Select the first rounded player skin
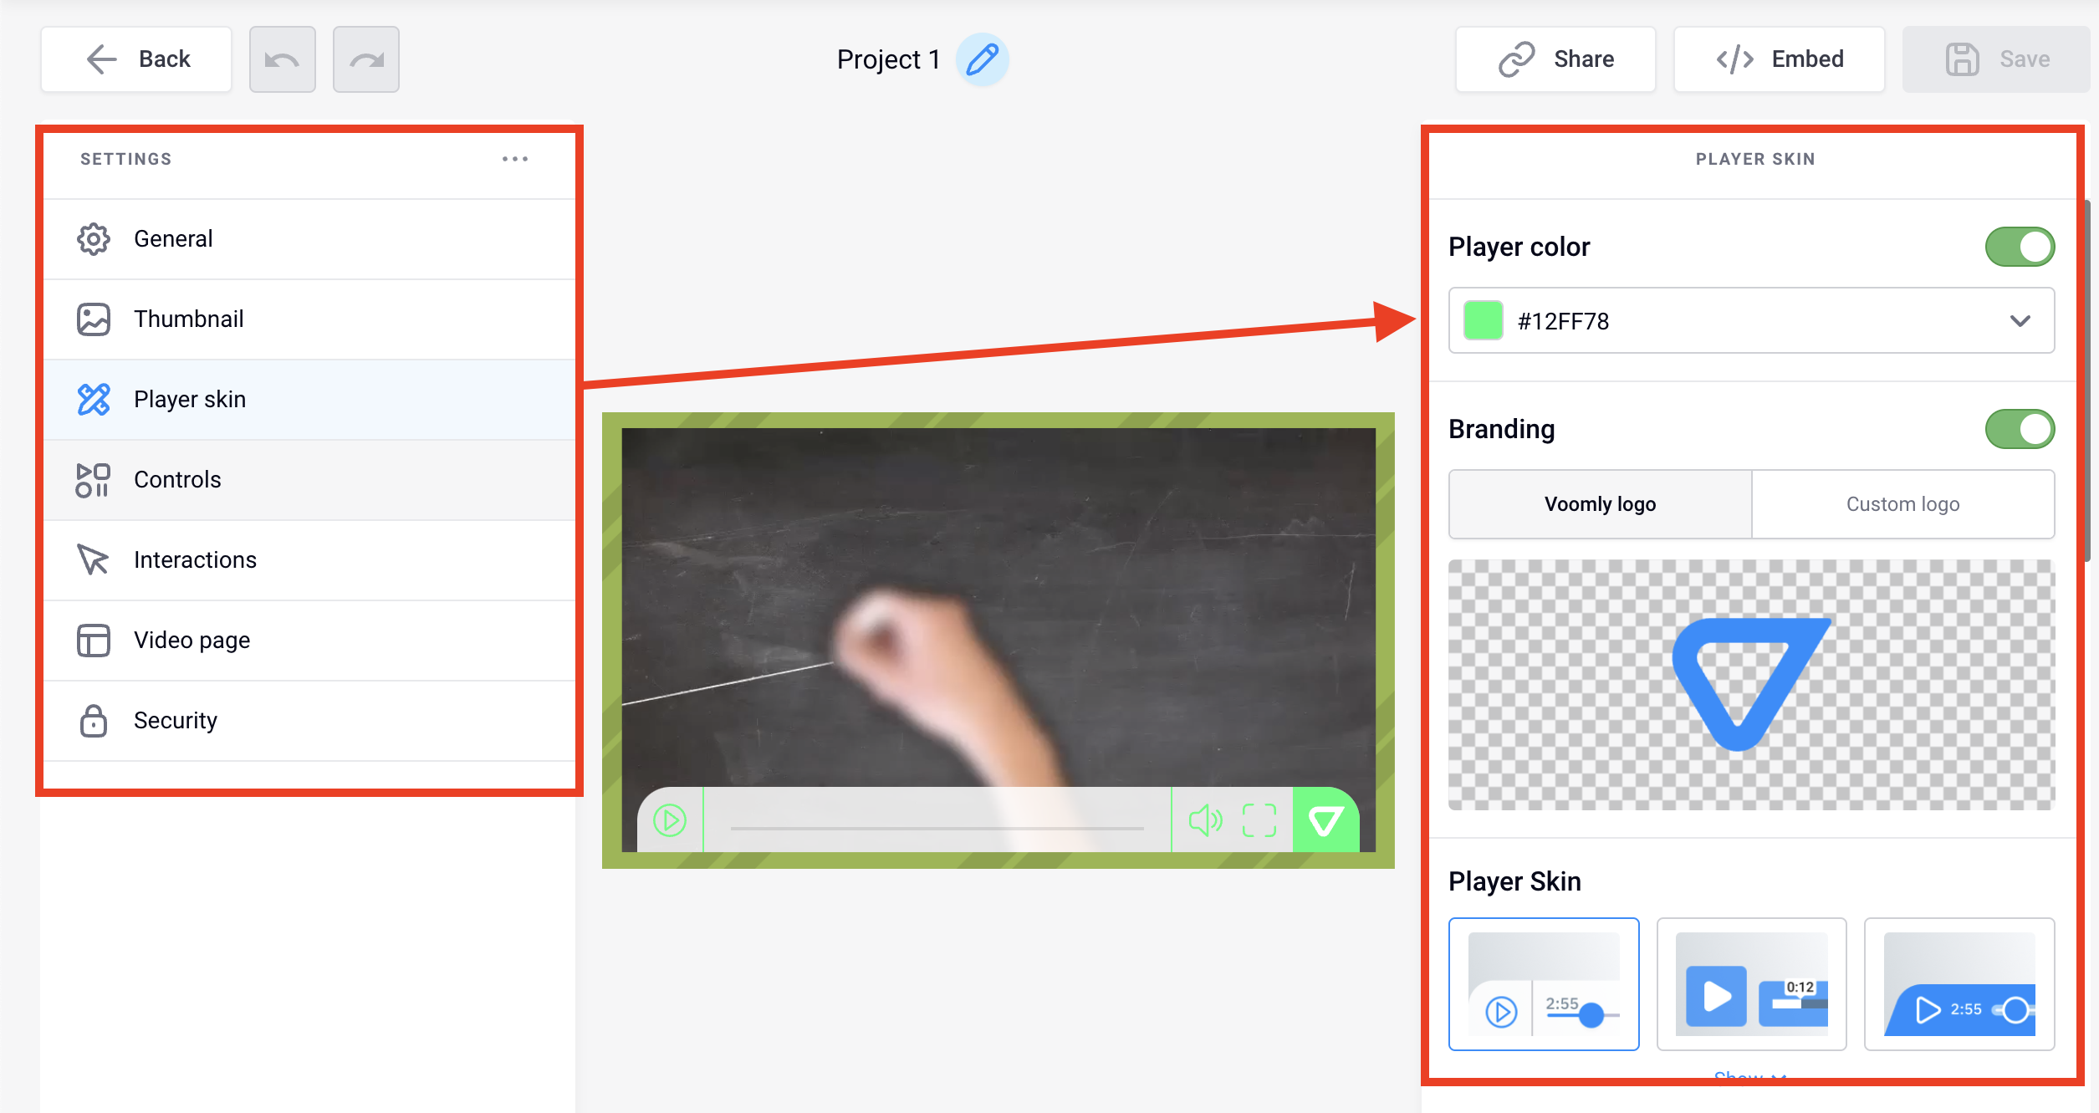 (x=1544, y=984)
